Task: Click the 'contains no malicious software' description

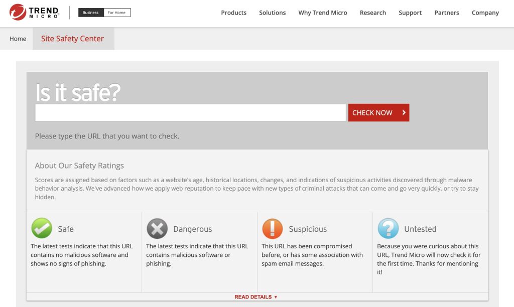Action: 82,255
